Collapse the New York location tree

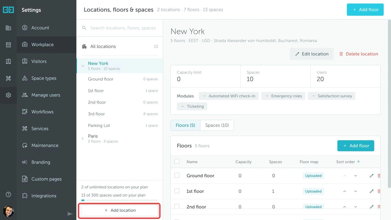pos(83,66)
